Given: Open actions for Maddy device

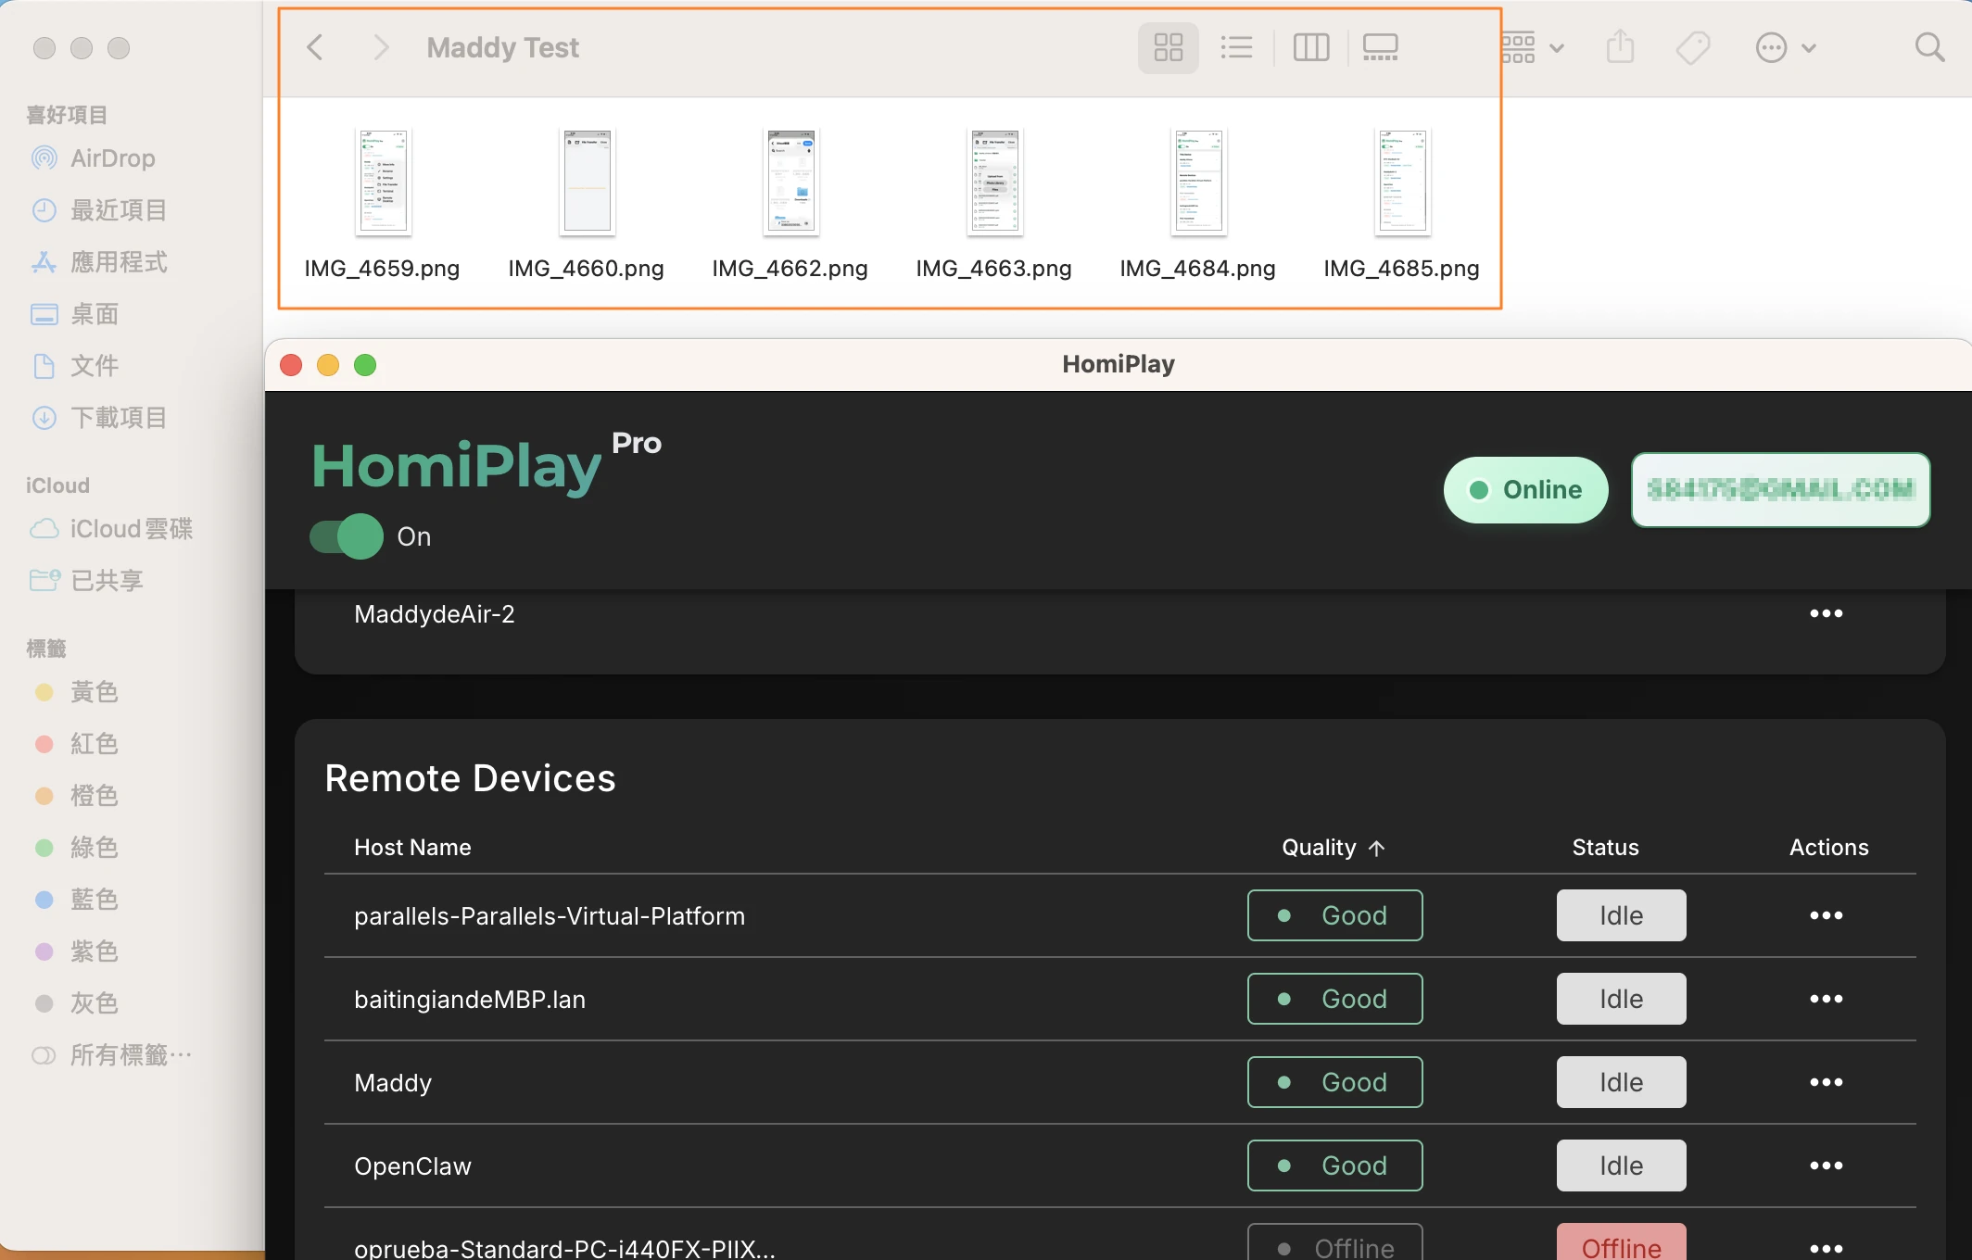Looking at the screenshot, I should [1827, 1082].
